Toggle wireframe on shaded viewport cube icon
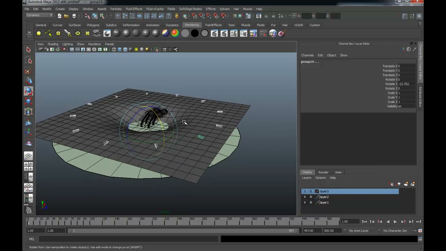The height and width of the screenshot is (251, 446). coord(125,50)
